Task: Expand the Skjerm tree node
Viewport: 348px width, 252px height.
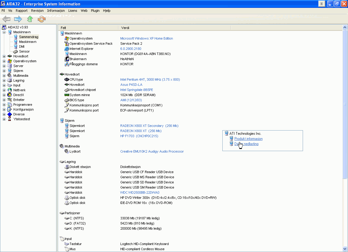Action: (4, 71)
